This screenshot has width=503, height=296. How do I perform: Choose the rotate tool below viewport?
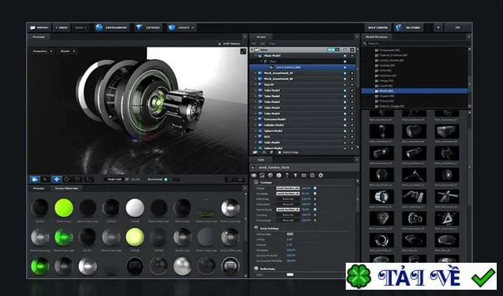point(67,179)
